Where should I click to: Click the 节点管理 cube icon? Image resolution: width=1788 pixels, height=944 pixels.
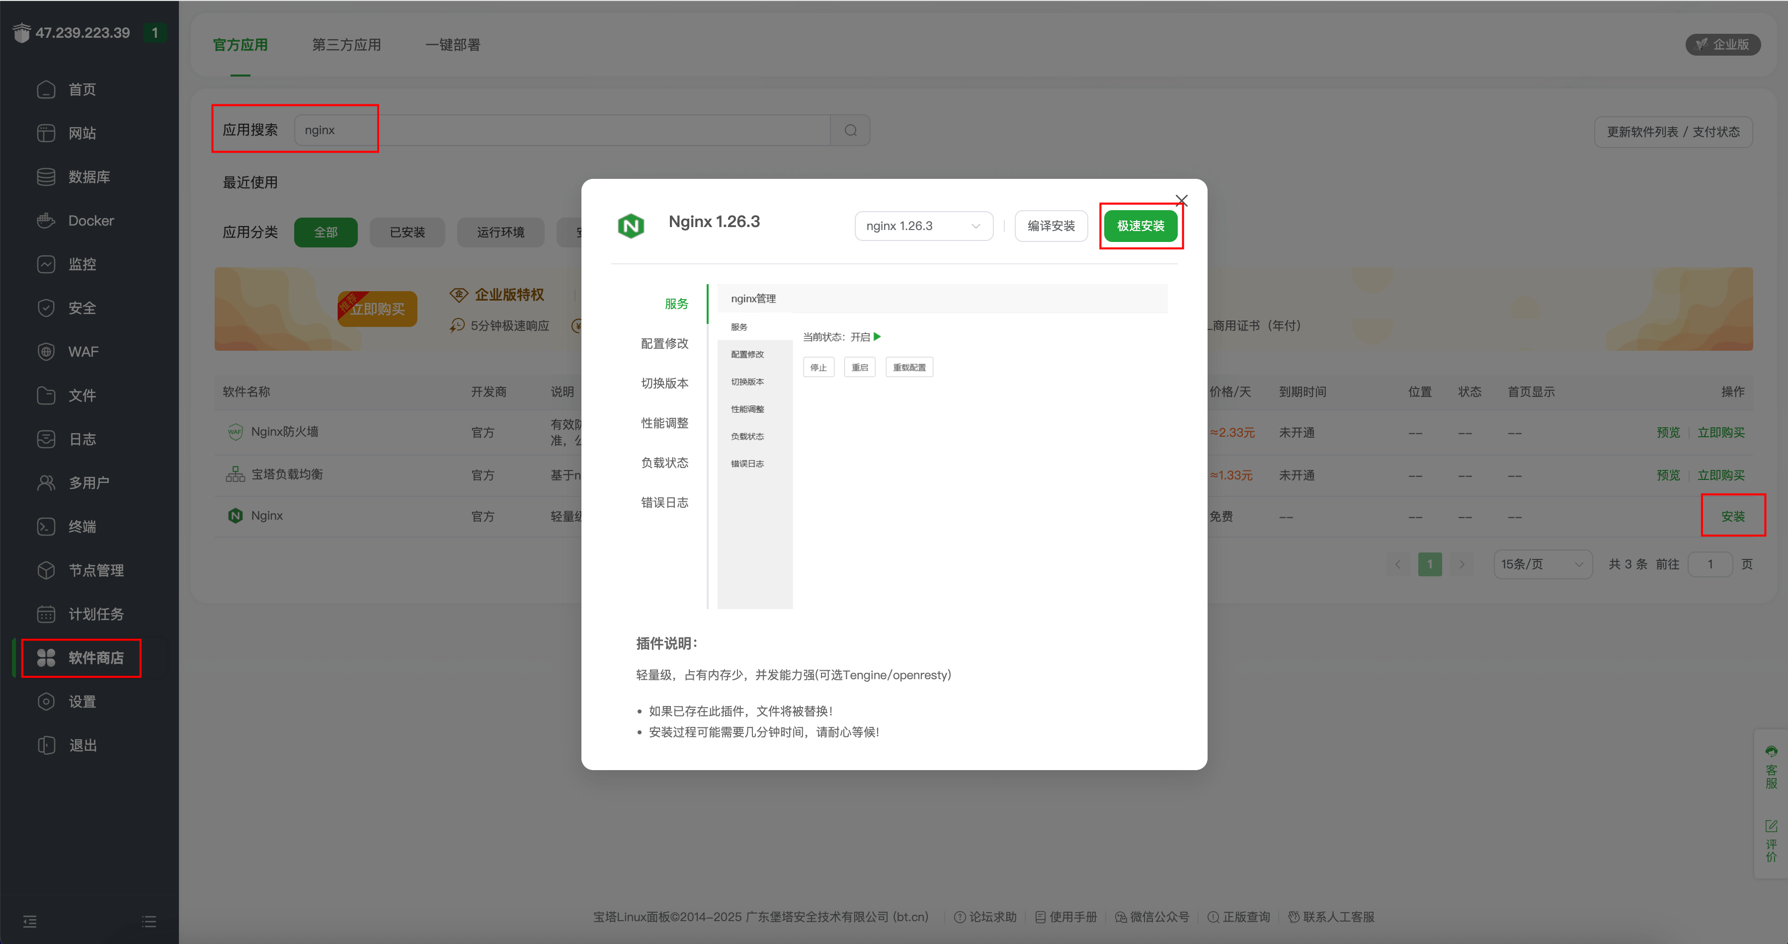tap(46, 570)
